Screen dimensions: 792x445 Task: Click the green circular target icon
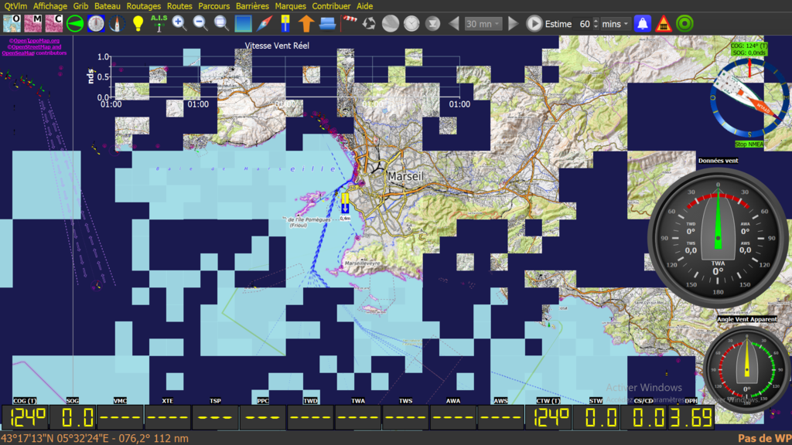click(x=685, y=24)
